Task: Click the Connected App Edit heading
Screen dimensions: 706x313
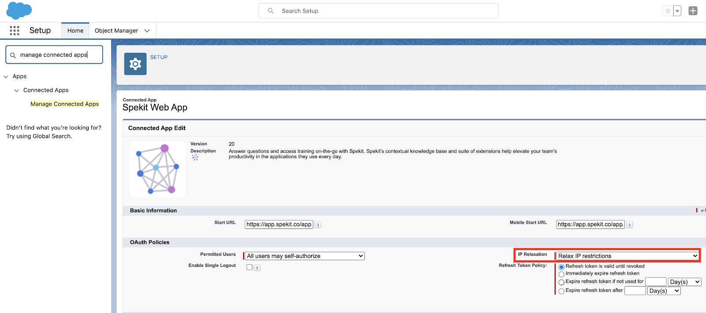Action: [x=157, y=128]
